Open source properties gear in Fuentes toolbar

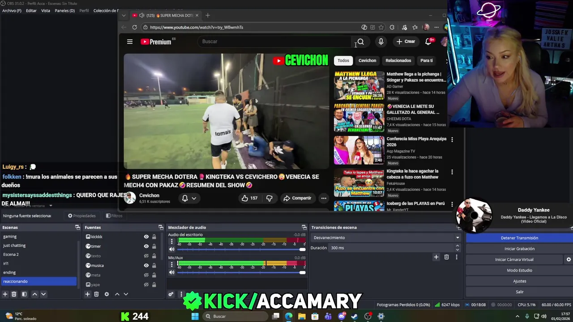(x=107, y=294)
